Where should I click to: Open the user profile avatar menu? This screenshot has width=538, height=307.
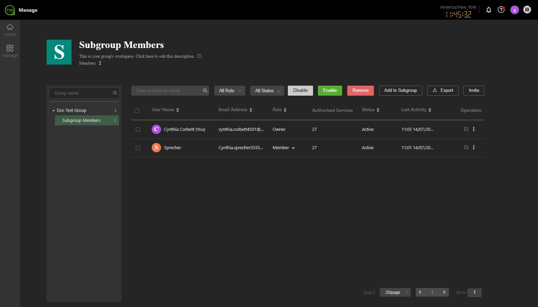point(515,10)
